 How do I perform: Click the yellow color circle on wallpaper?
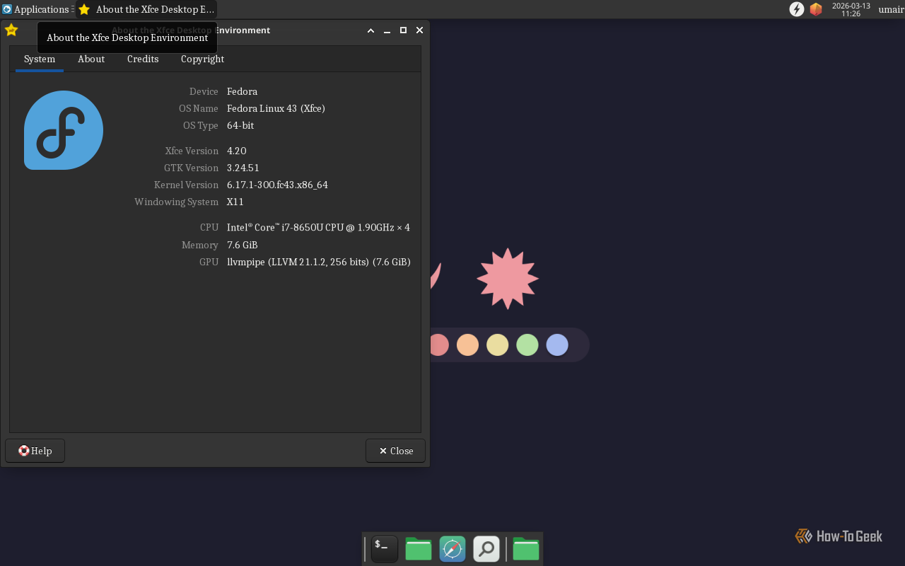tap(498, 345)
